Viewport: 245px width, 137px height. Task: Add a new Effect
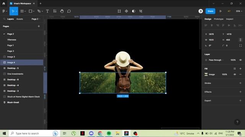coord(240,92)
